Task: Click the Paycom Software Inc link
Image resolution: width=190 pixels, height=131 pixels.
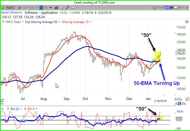Action: pos(12,12)
